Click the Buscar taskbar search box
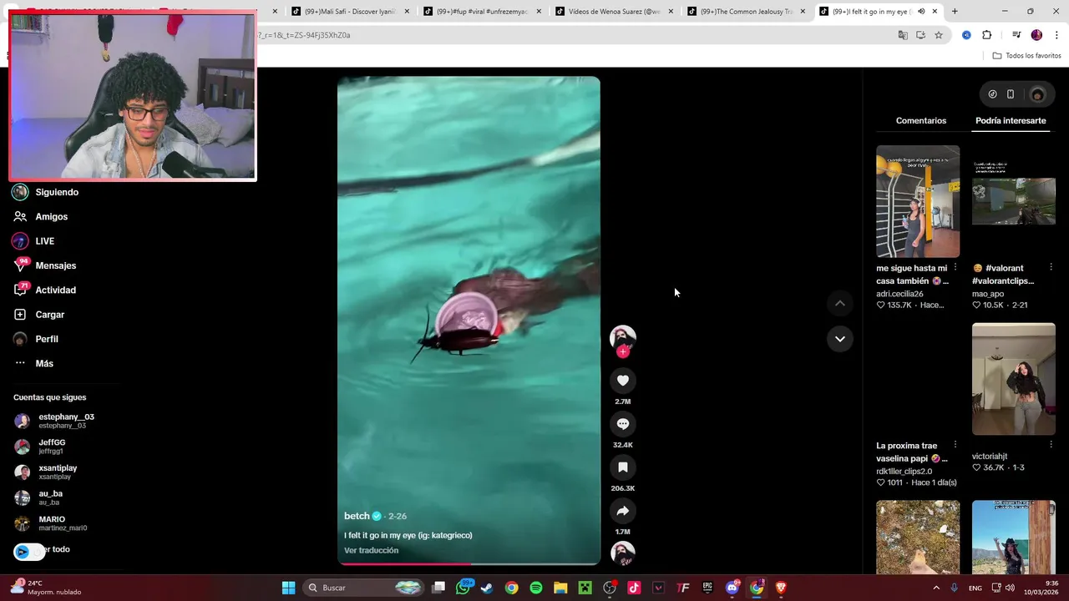This screenshot has height=601, width=1069. [x=363, y=588]
